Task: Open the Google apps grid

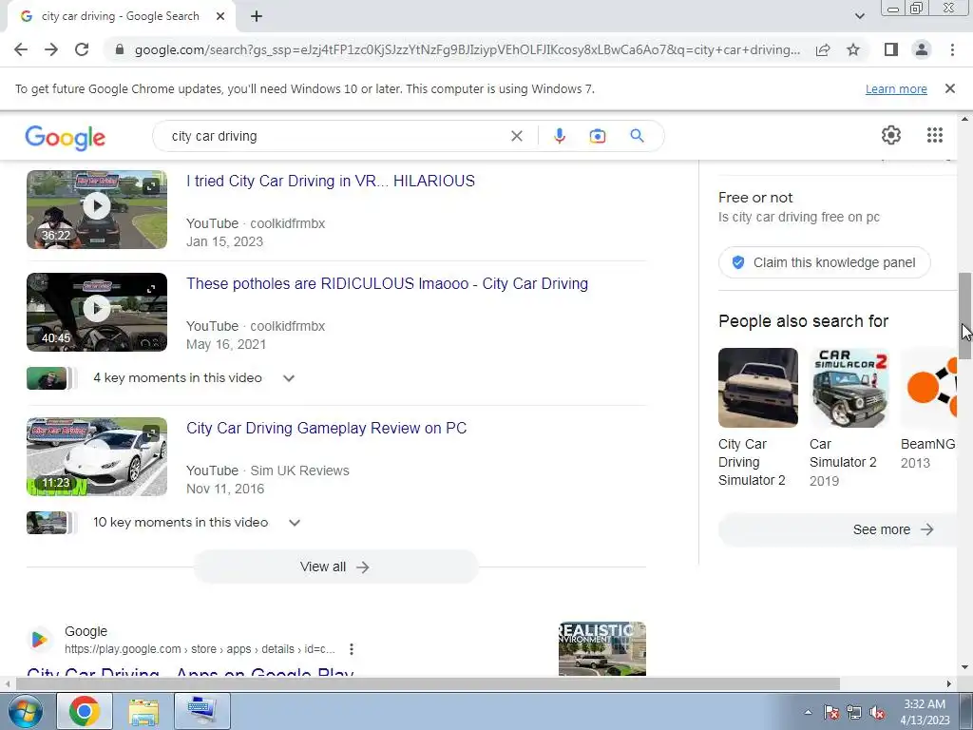Action: tap(935, 135)
